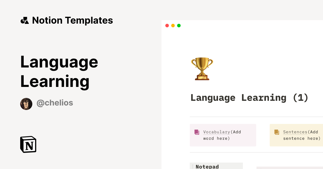Click the pink Vocabulary book icon
323x169 pixels.
[x=197, y=132]
